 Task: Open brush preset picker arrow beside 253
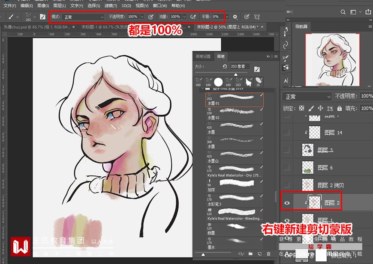click(x=35, y=17)
